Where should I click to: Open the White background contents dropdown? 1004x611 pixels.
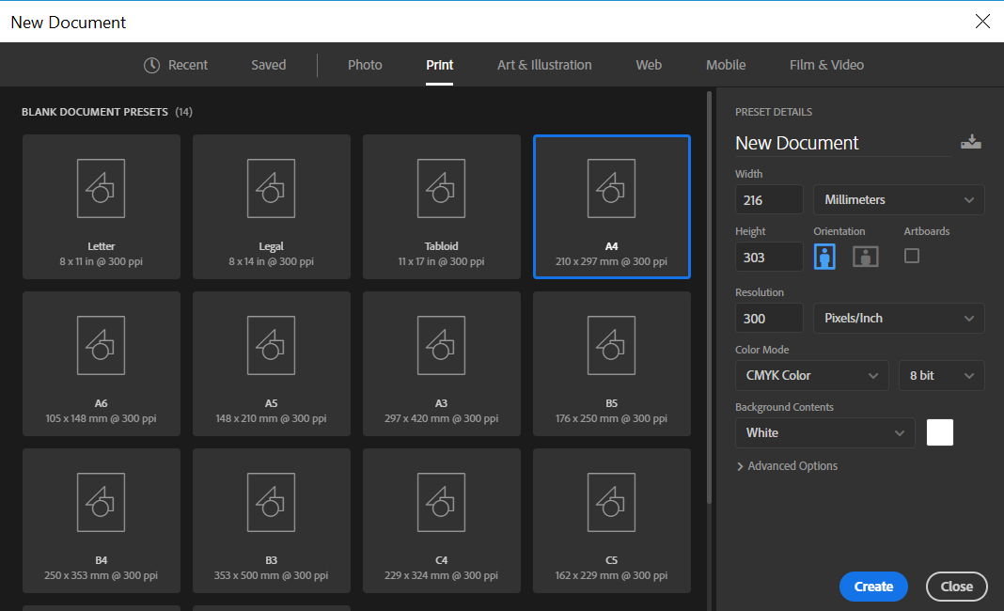point(824,433)
